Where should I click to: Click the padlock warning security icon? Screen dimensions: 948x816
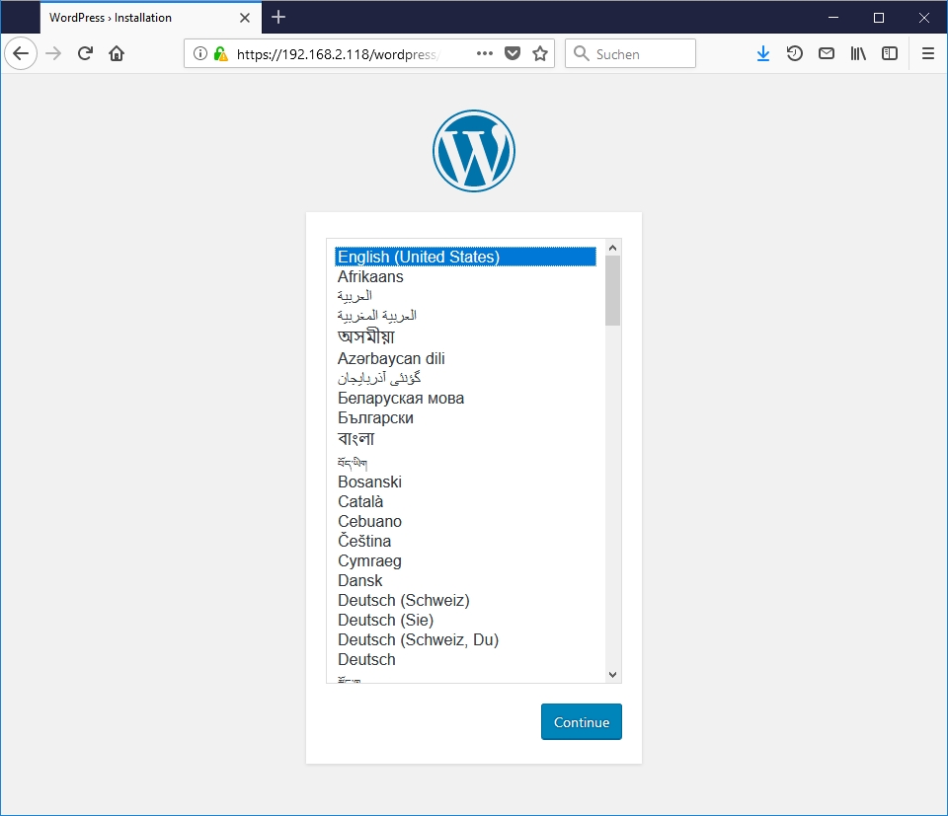220,53
